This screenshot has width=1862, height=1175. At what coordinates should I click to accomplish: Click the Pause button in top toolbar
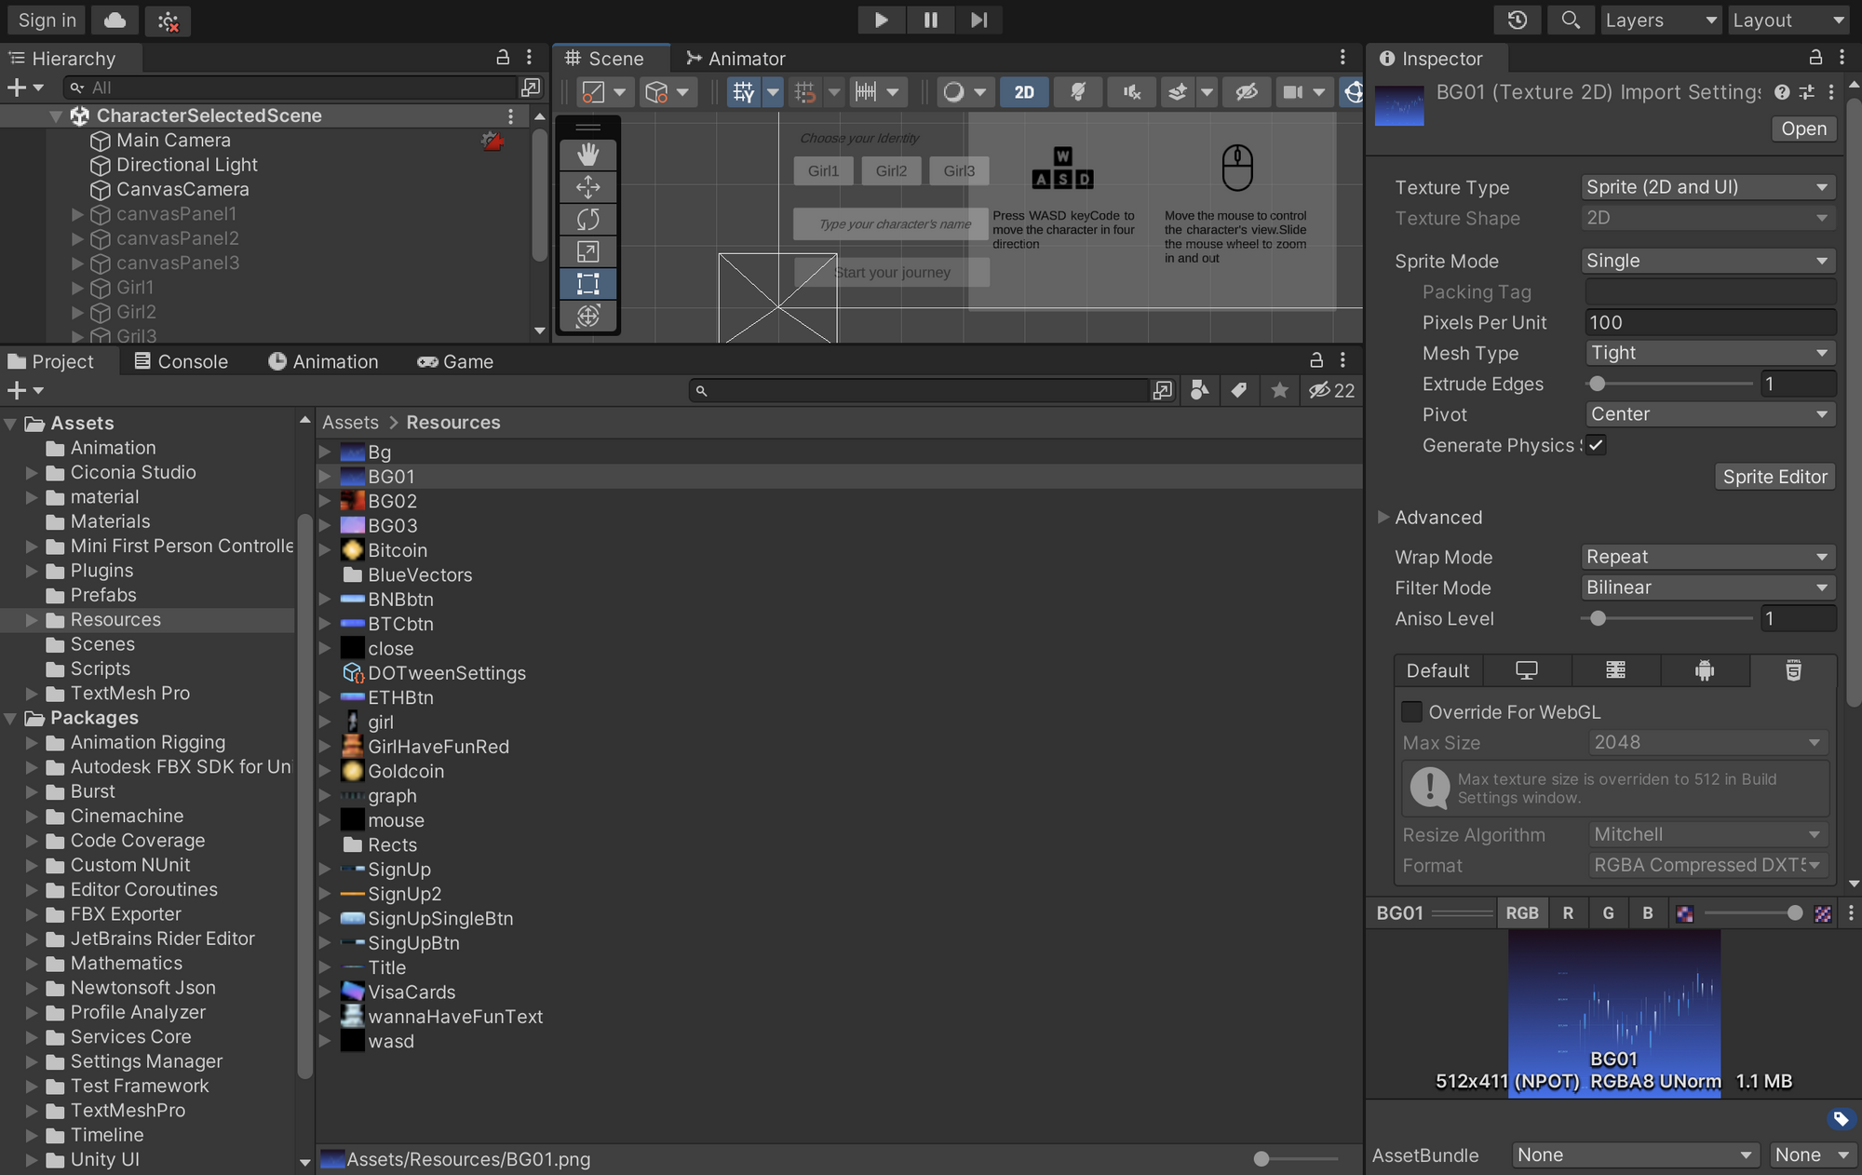pos(930,20)
